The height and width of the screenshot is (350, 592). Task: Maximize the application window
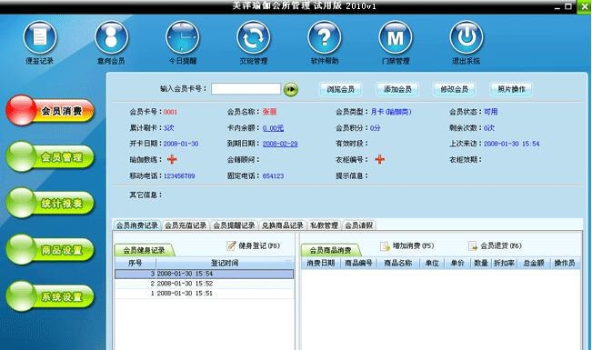568,6
